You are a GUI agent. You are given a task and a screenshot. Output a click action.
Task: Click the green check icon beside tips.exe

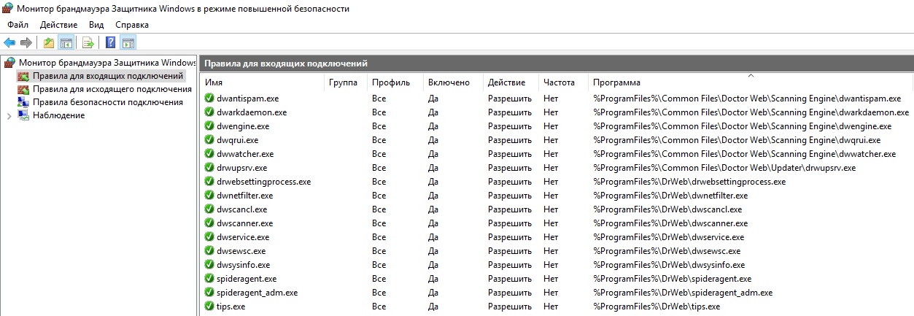[209, 307]
